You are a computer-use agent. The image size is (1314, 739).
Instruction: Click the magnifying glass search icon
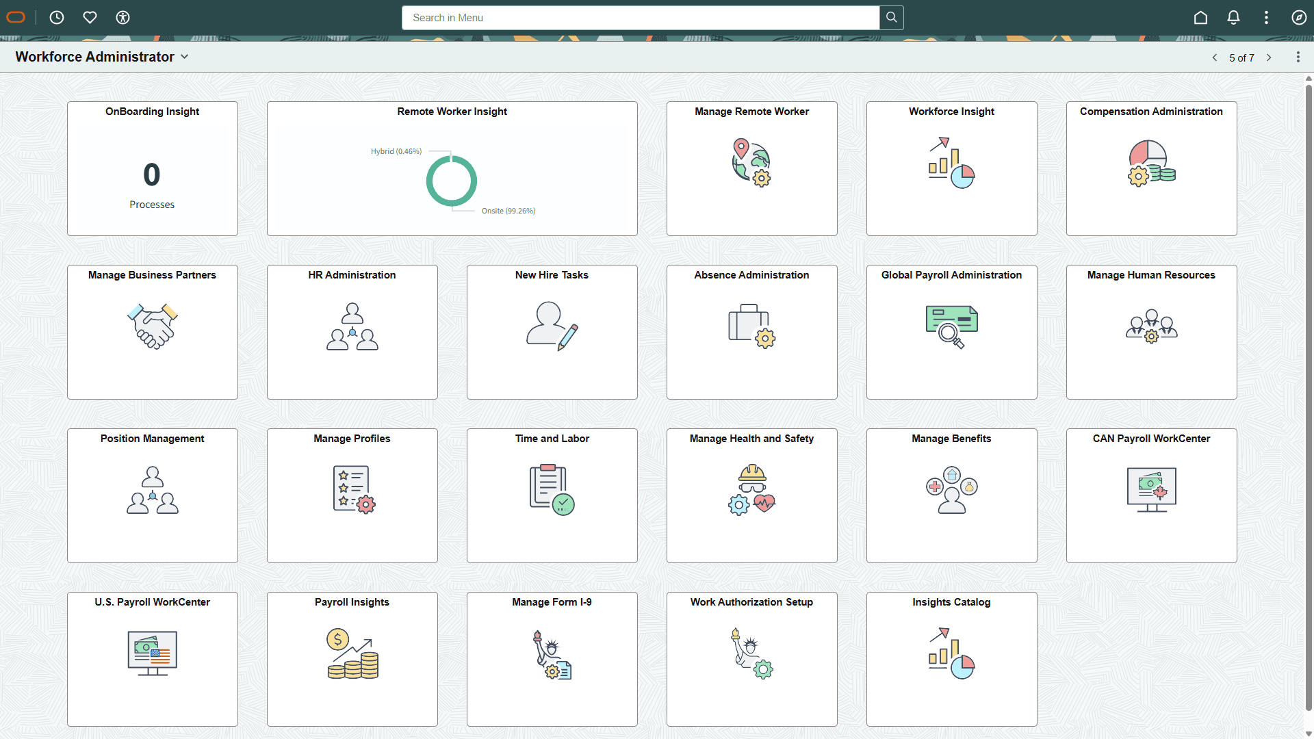[891, 18]
